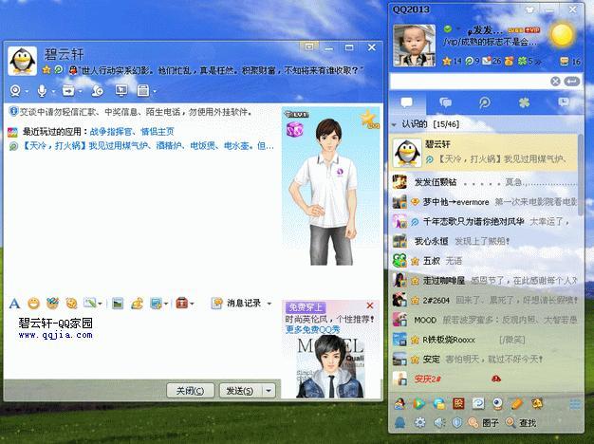Start a voice call with microphone icon
Image resolution: width=594 pixels, height=444 pixels.
click(43, 91)
